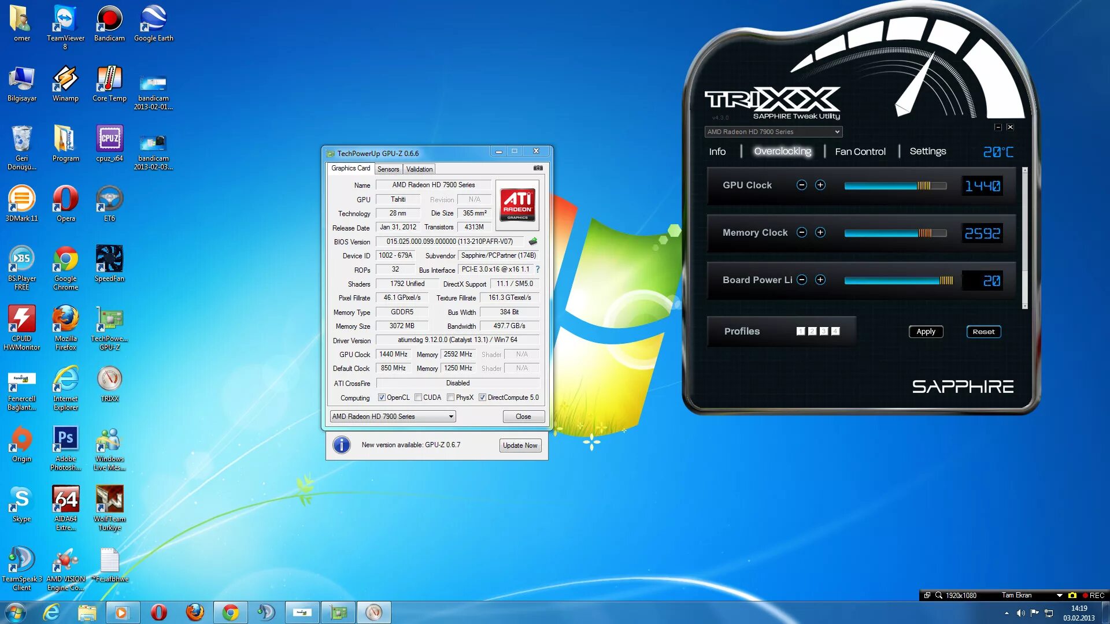This screenshot has width=1110, height=624.
Task: Click the Reset button in TRIXX
Action: coord(983,332)
